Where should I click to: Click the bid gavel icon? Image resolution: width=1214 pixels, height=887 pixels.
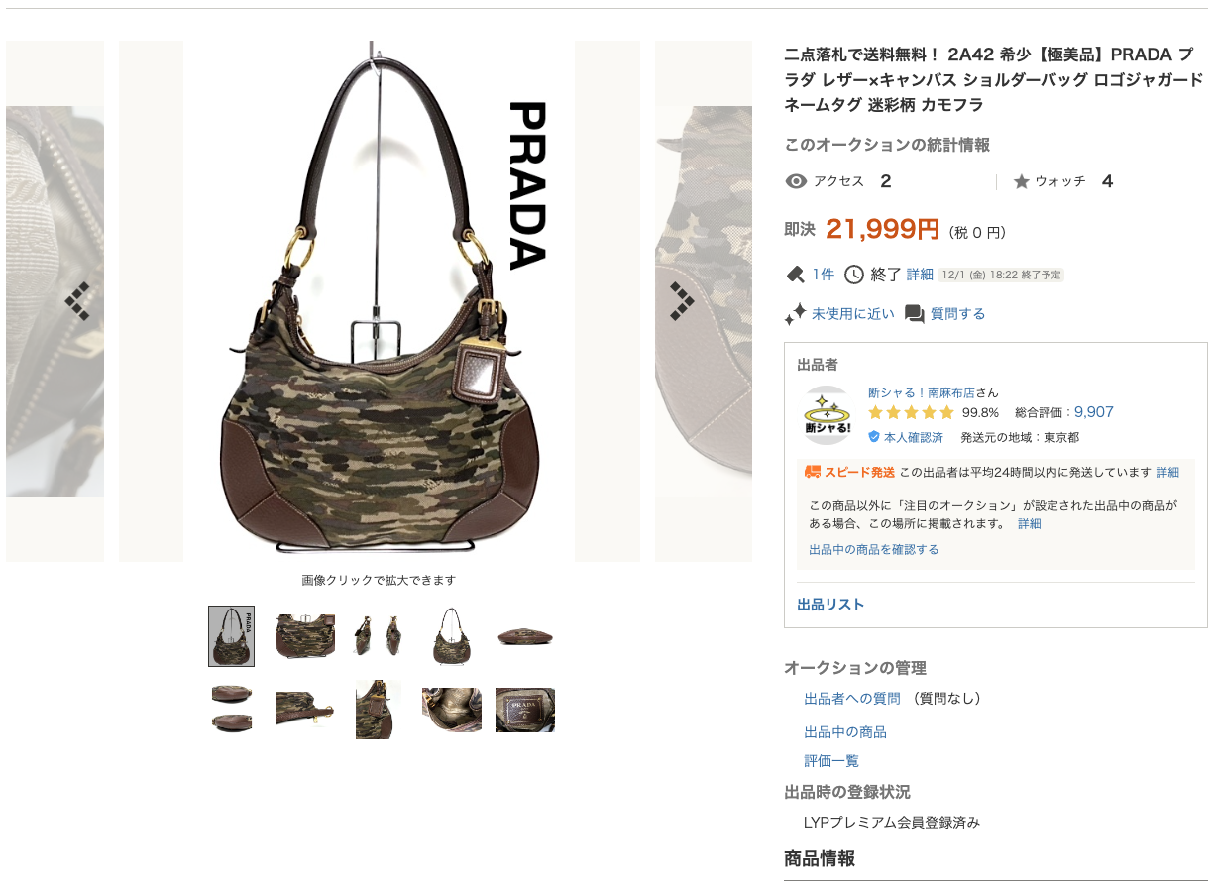795,275
